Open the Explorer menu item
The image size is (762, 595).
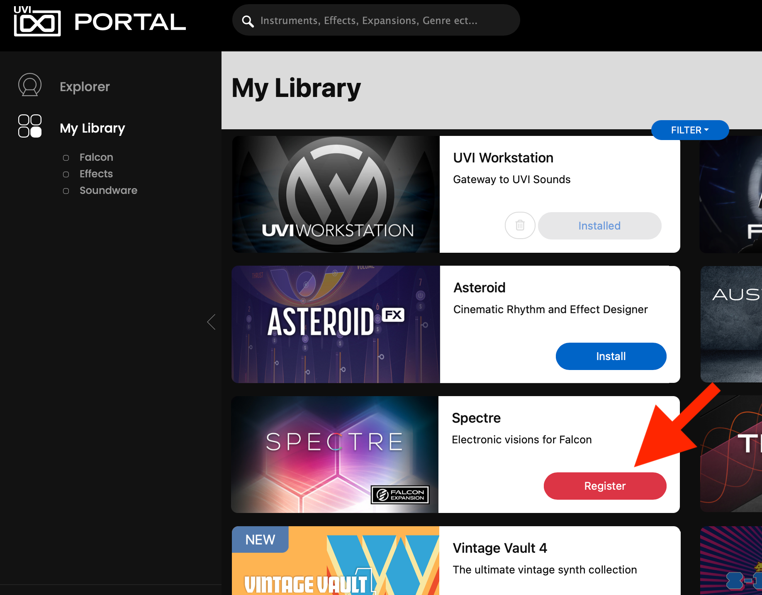(85, 87)
